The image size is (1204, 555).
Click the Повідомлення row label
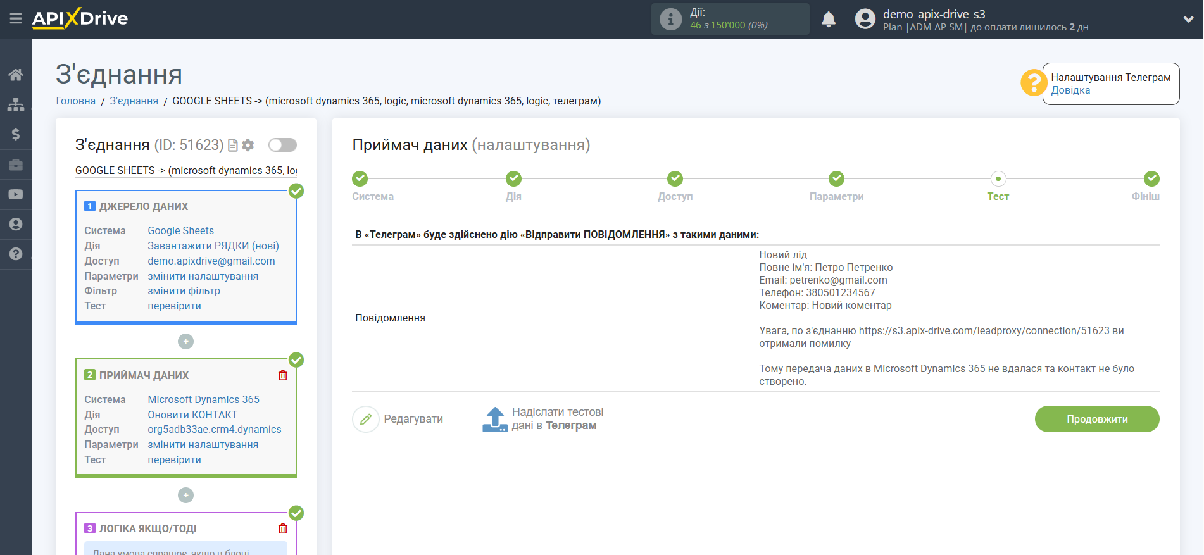point(391,318)
